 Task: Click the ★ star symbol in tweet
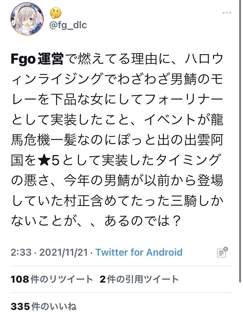click(x=43, y=160)
